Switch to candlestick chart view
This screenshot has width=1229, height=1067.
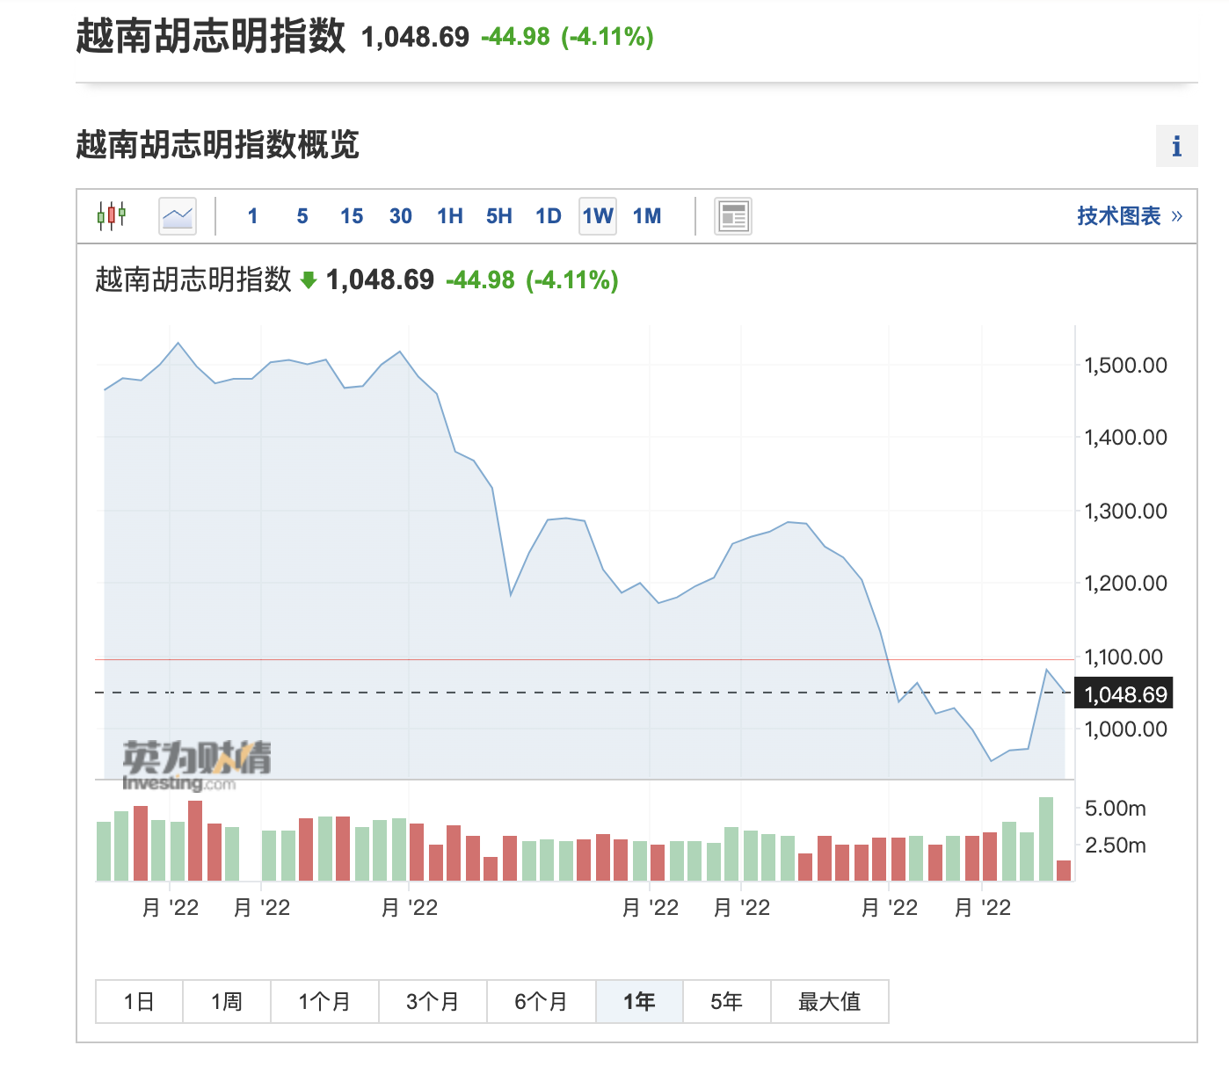point(112,215)
